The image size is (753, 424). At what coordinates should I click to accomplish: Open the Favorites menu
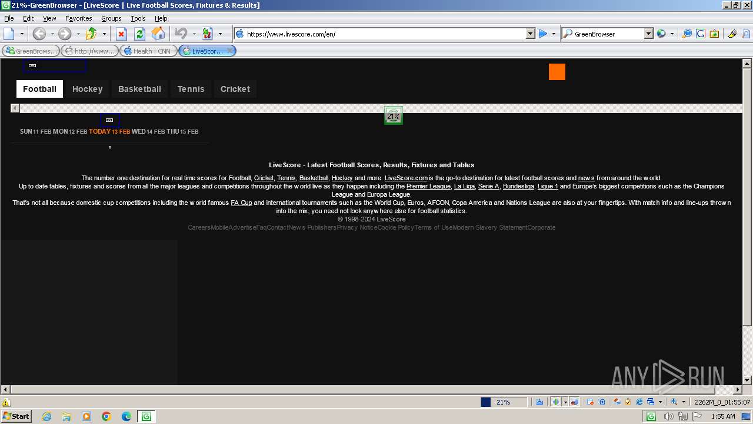pos(78,18)
